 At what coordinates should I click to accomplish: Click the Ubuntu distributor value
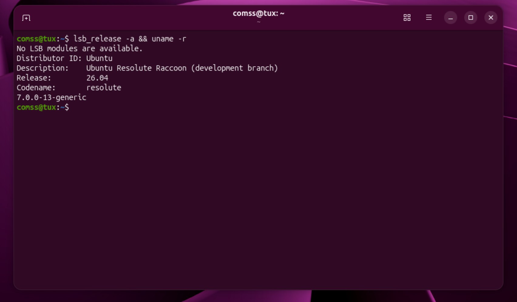[99, 58]
